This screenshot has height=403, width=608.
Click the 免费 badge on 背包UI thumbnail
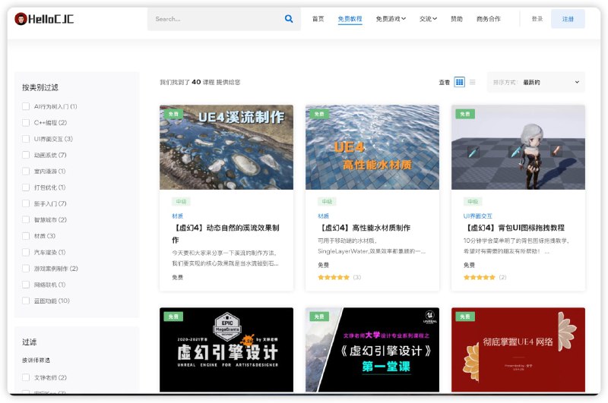pos(465,114)
